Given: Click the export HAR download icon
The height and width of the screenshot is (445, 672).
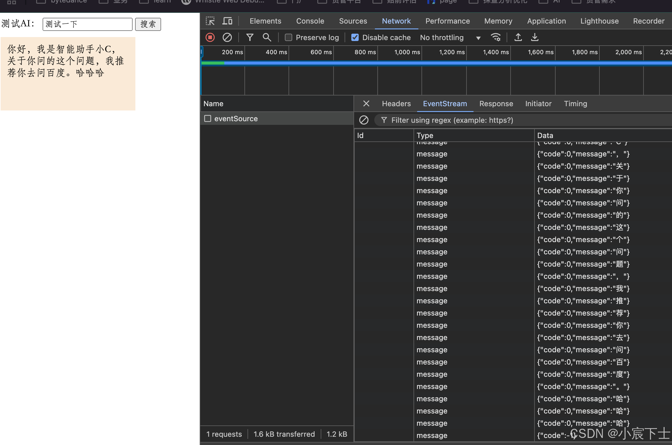Looking at the screenshot, I should coord(534,37).
